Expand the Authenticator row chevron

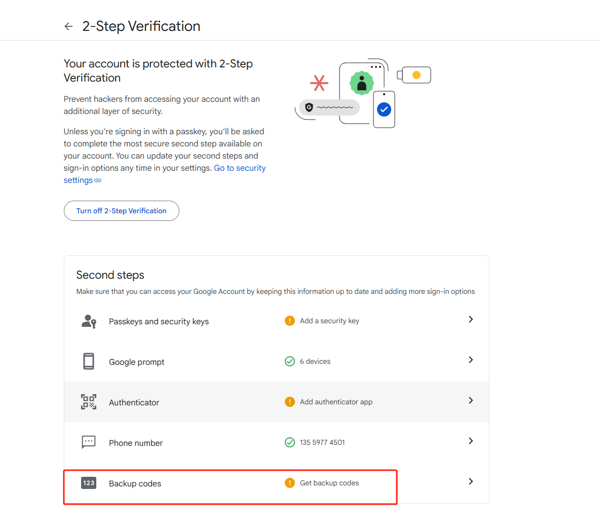471,400
